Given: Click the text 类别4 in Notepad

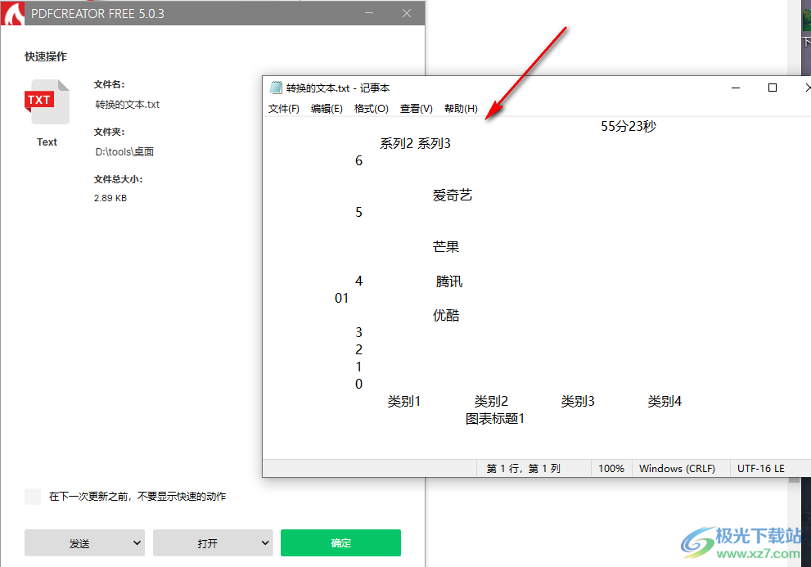Looking at the screenshot, I should [x=665, y=401].
